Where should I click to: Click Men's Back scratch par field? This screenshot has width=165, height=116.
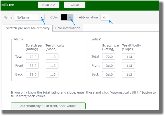32,75
